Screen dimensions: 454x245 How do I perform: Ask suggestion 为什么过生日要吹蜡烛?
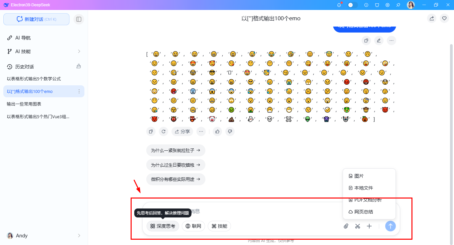coord(175,165)
